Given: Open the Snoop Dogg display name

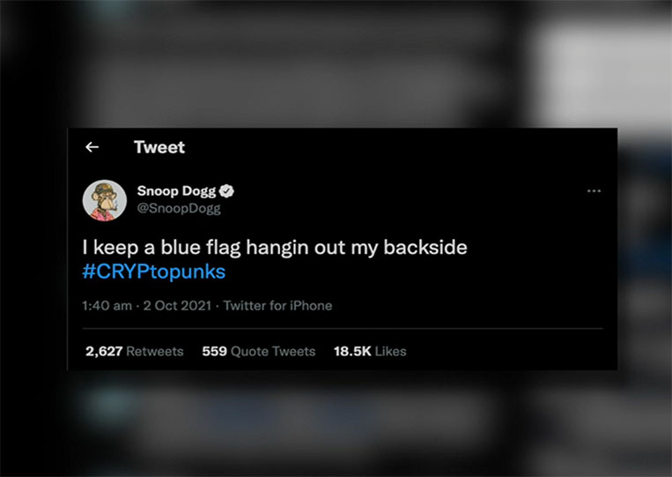Looking at the screenshot, I should [x=176, y=190].
